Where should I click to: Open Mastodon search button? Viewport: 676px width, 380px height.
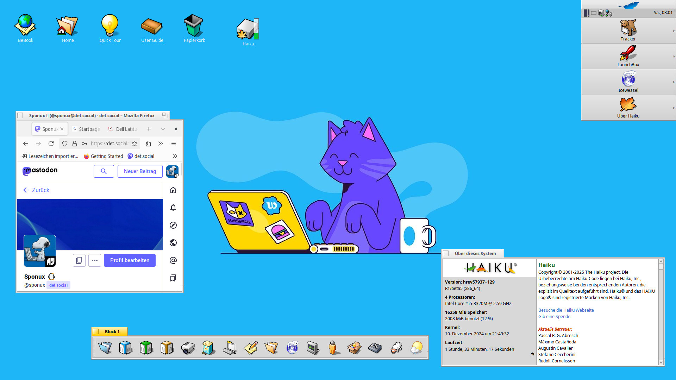(x=104, y=171)
